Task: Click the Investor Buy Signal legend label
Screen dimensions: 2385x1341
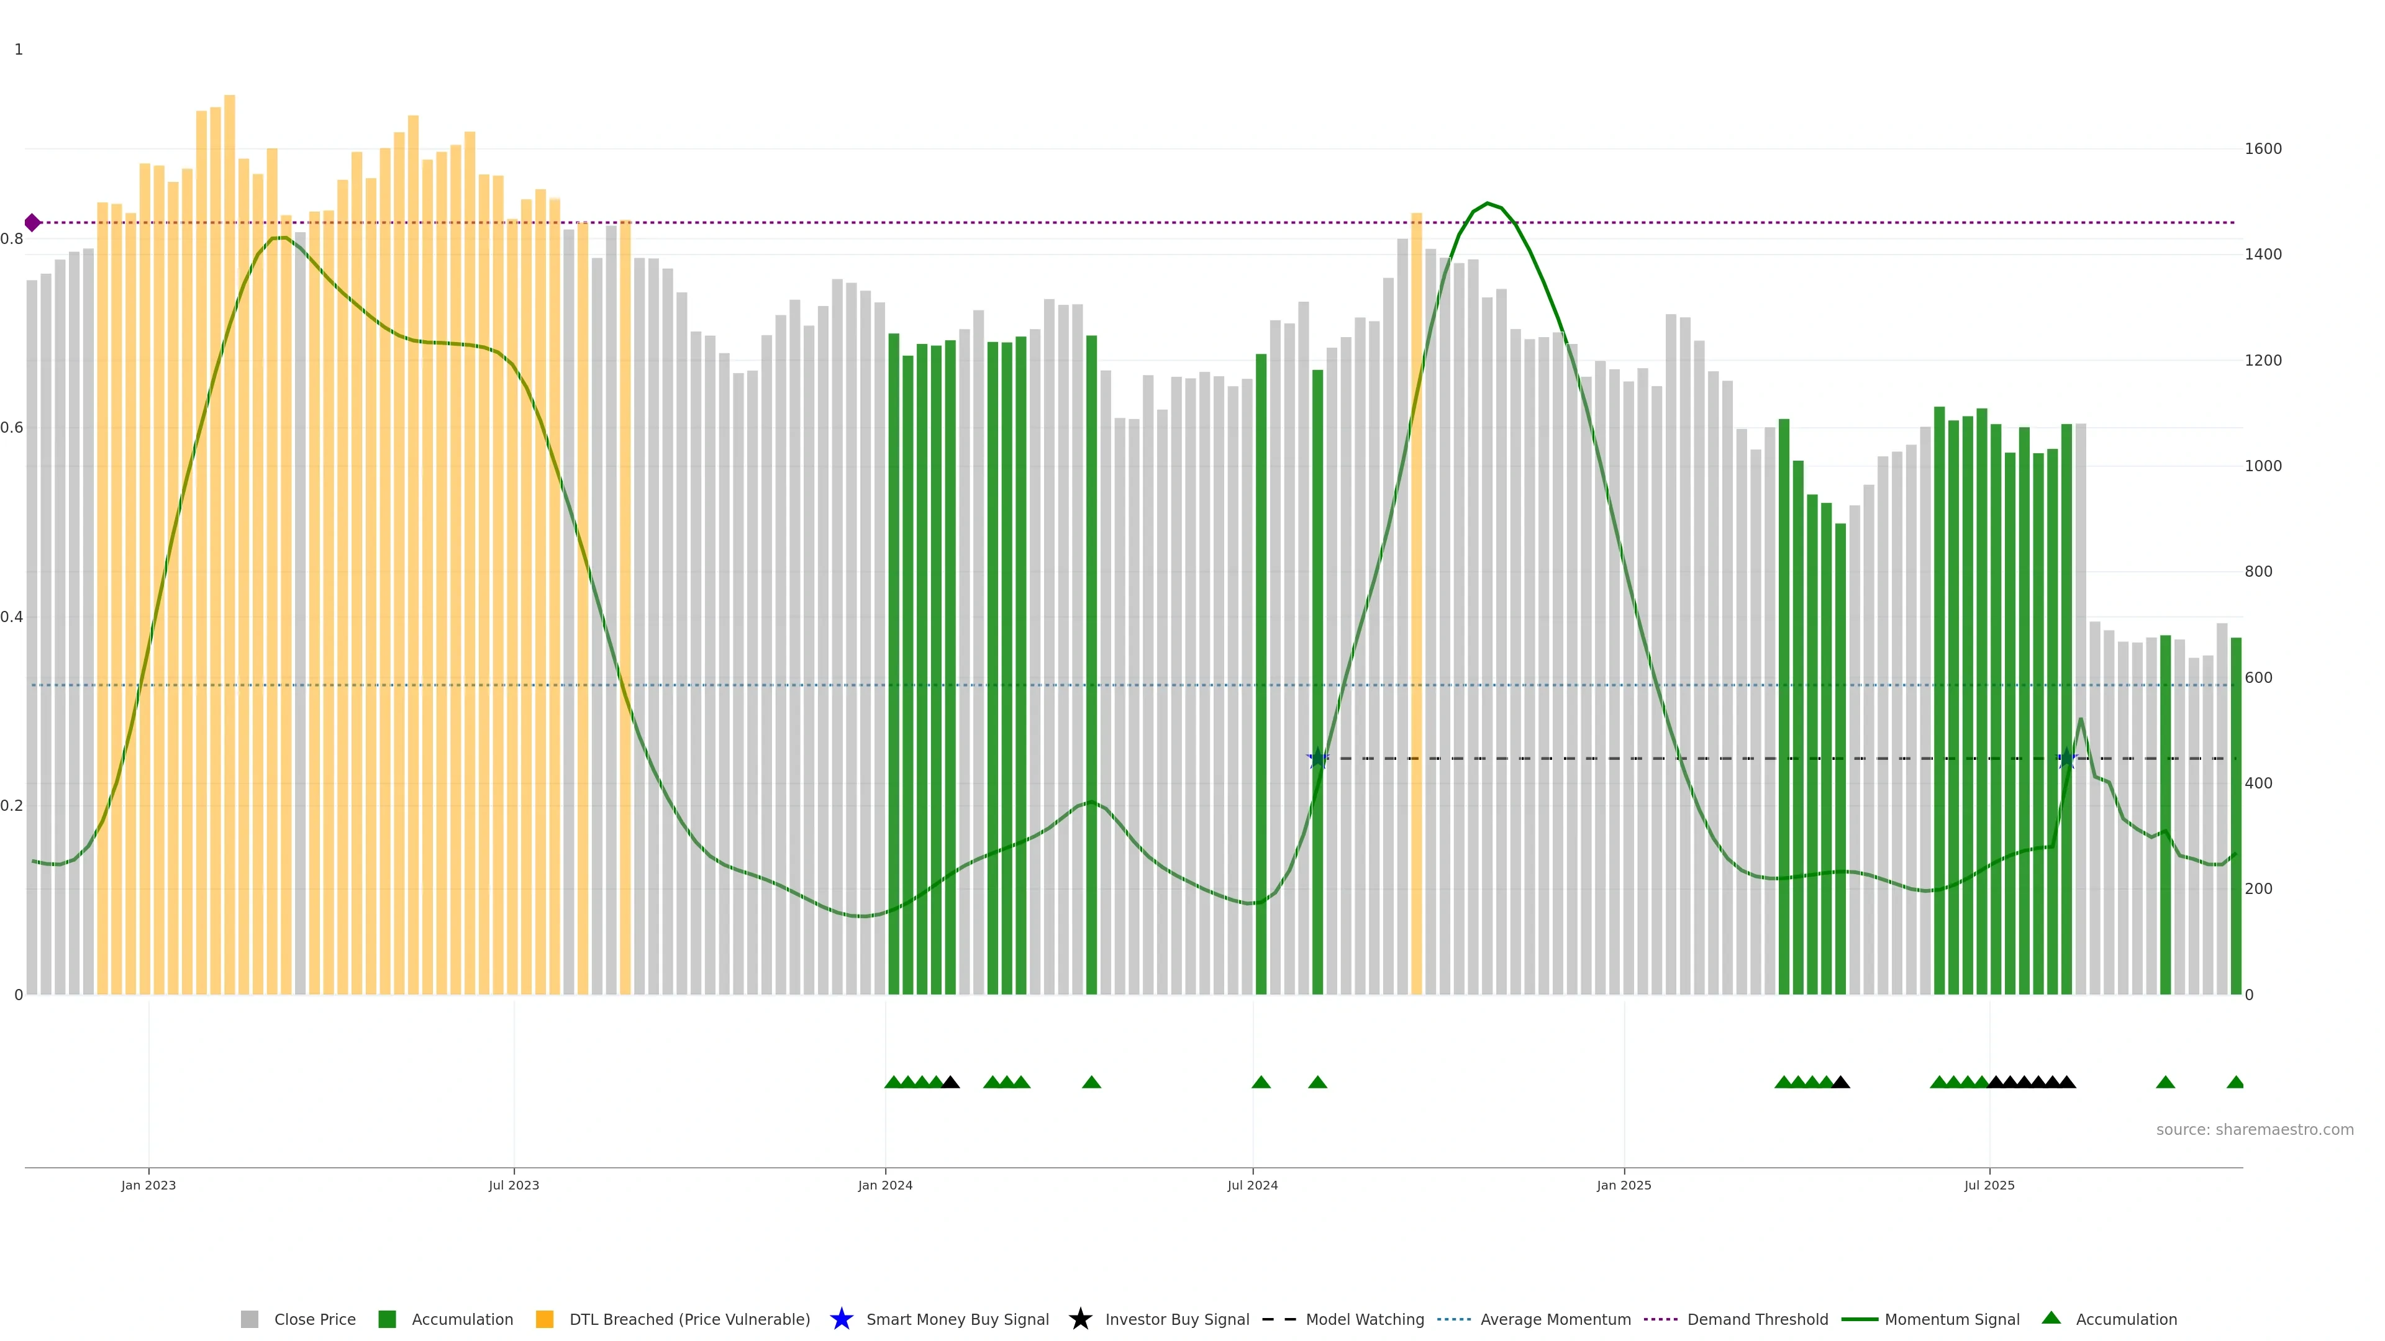Action: (1177, 1319)
